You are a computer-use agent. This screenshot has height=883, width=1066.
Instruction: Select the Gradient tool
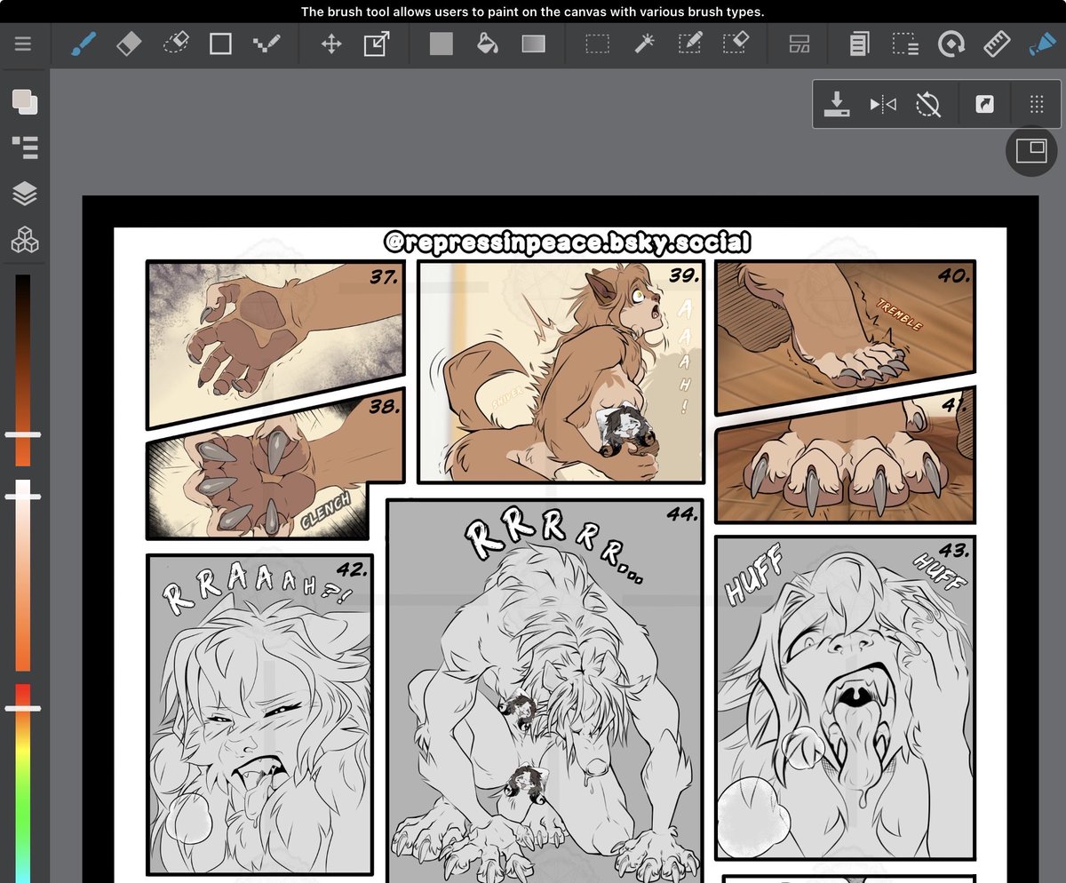point(533,44)
